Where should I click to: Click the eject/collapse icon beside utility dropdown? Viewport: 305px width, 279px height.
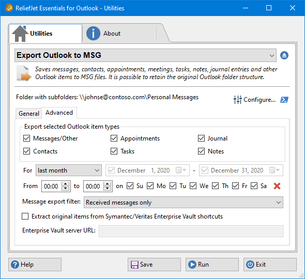point(284,55)
